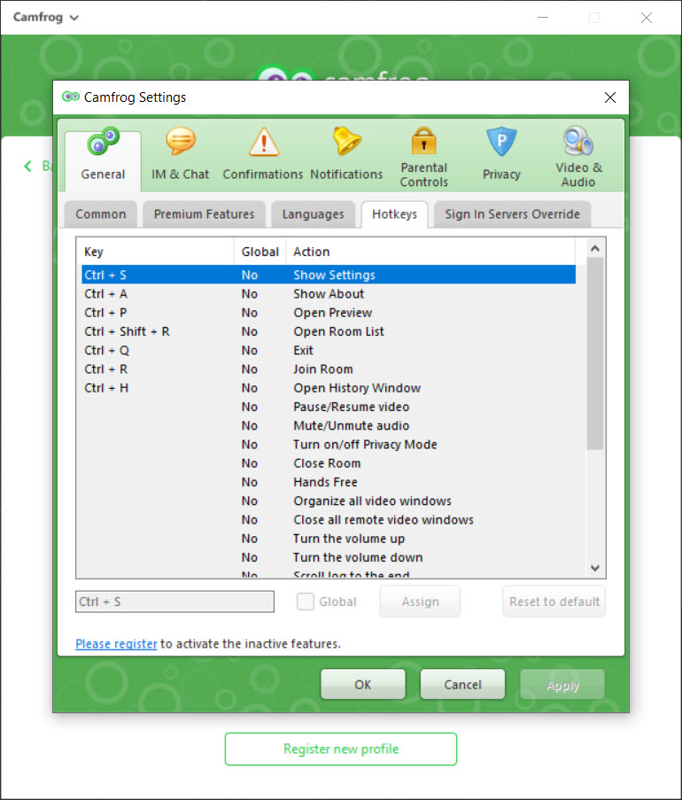
Task: Select the Hands Free row
Action: pyautogui.click(x=329, y=483)
